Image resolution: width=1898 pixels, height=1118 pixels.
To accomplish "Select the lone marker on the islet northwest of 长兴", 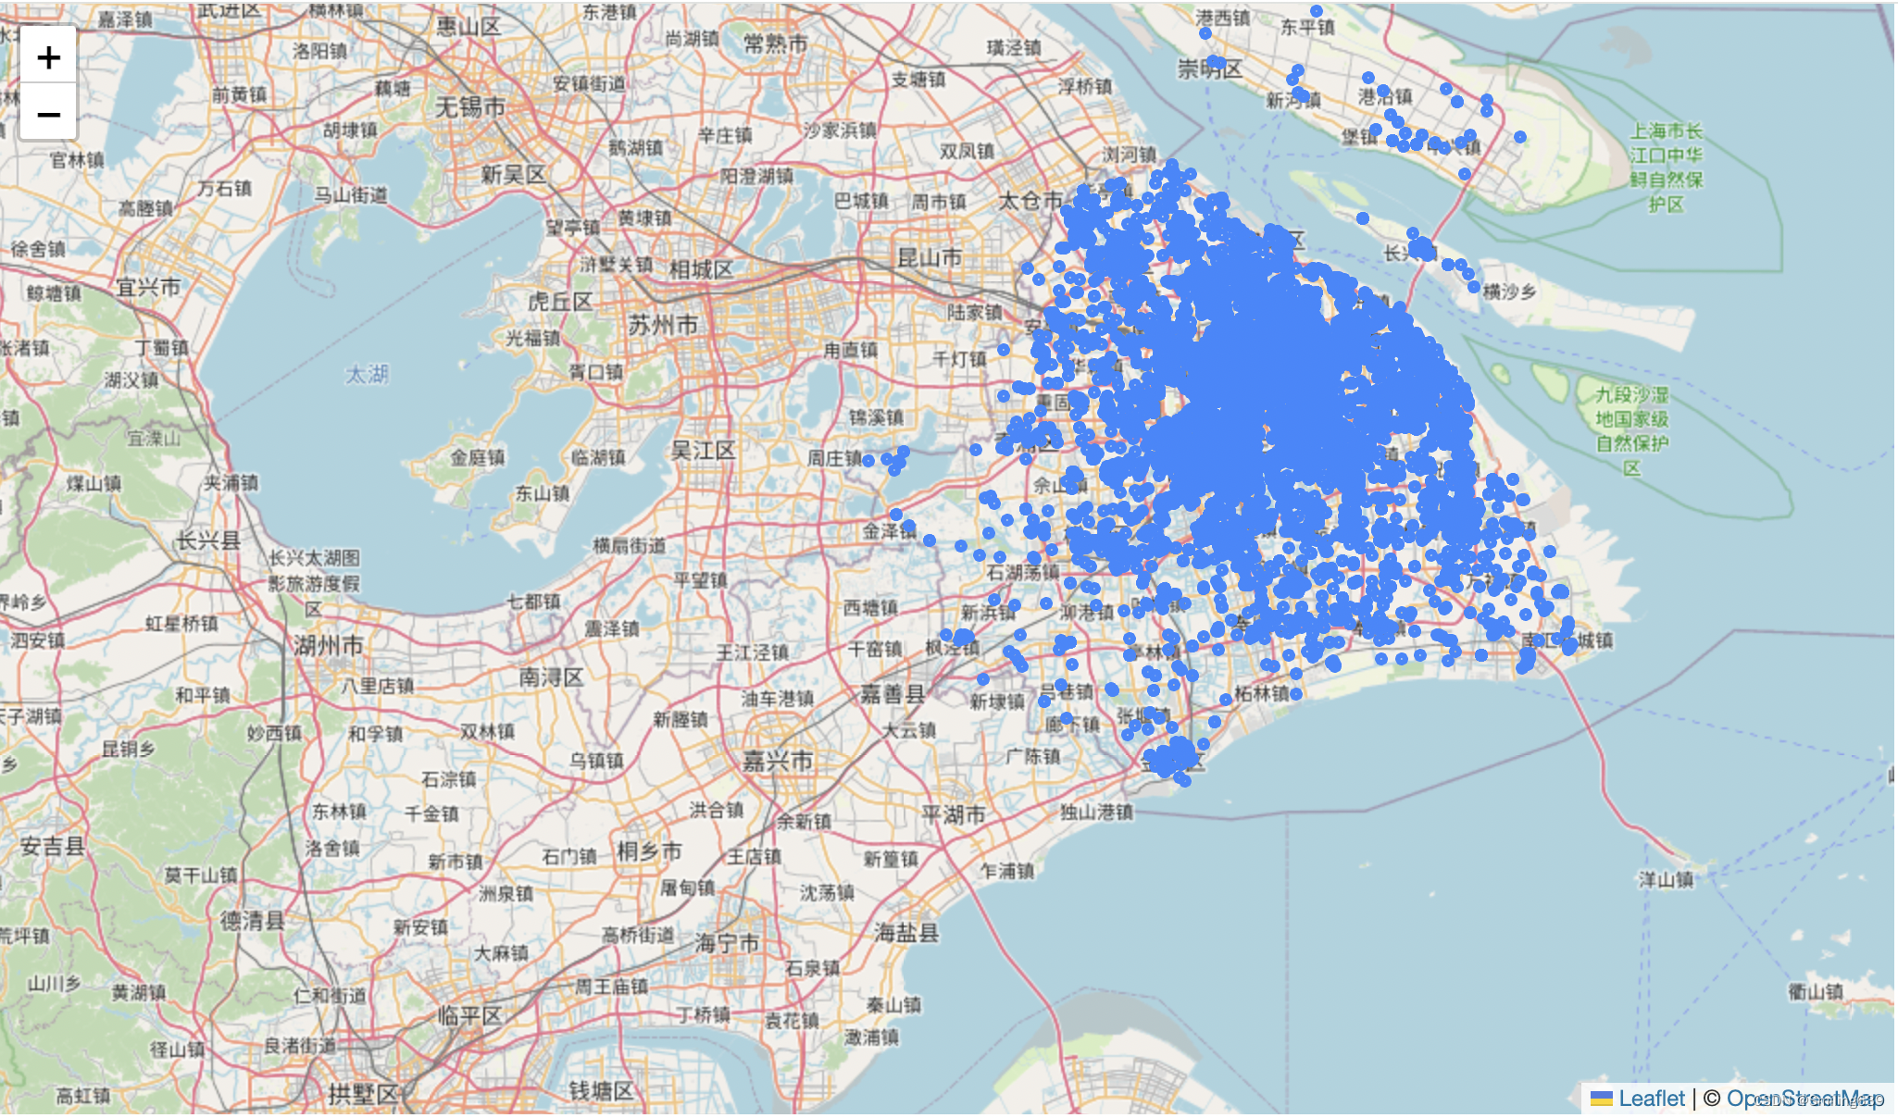I will pos(1362,218).
